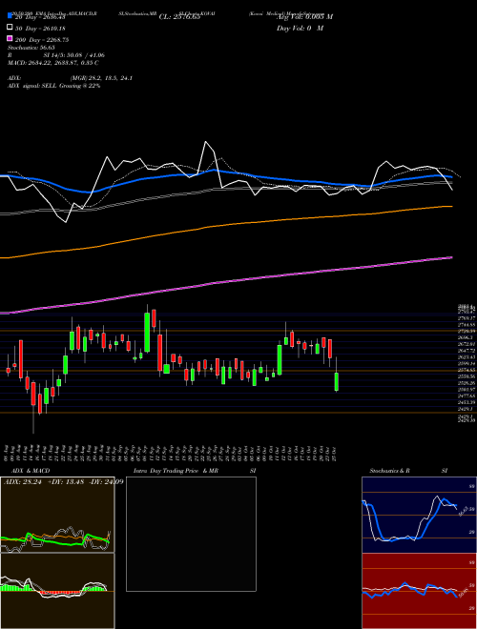Click the 2501.97 price axis label
Image resolution: width=477 pixels, height=629 pixels.
click(x=467, y=390)
